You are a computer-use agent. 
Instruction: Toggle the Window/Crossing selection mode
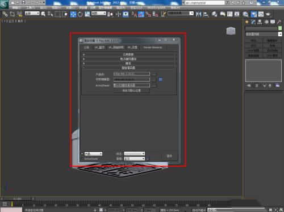(65, 14)
